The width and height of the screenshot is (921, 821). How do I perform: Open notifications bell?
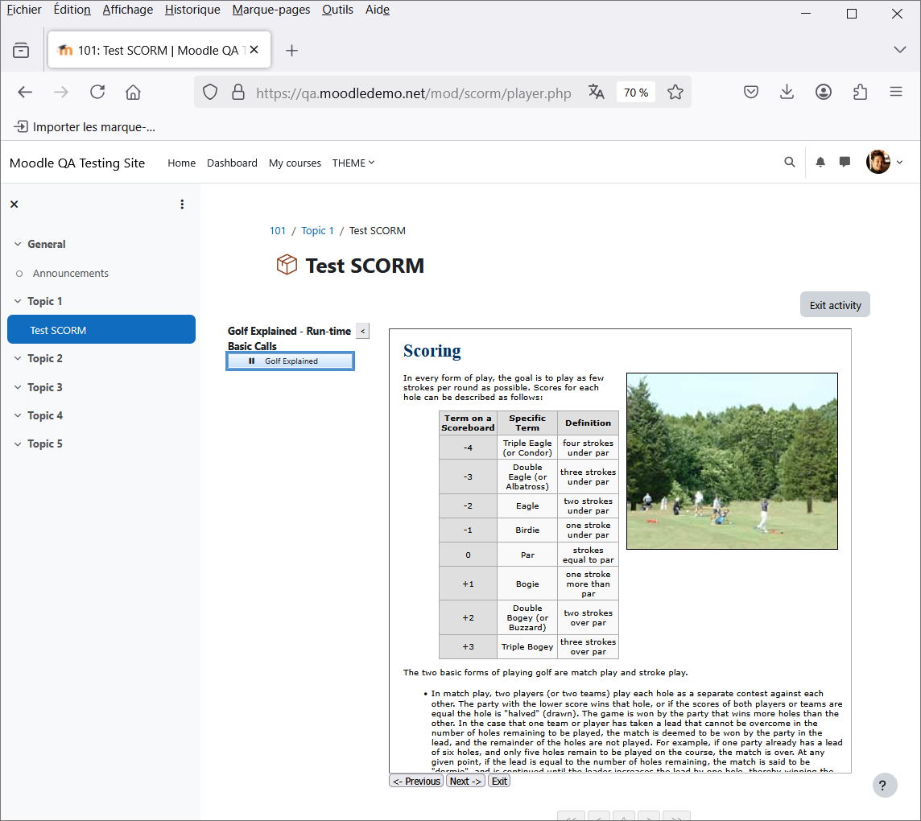point(820,162)
